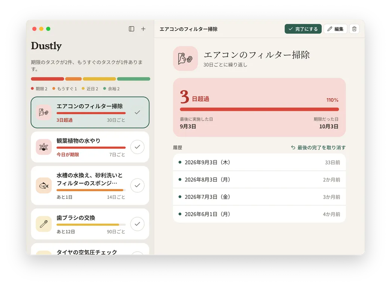
Task: Delete task using trash icon
Action: coord(354,29)
